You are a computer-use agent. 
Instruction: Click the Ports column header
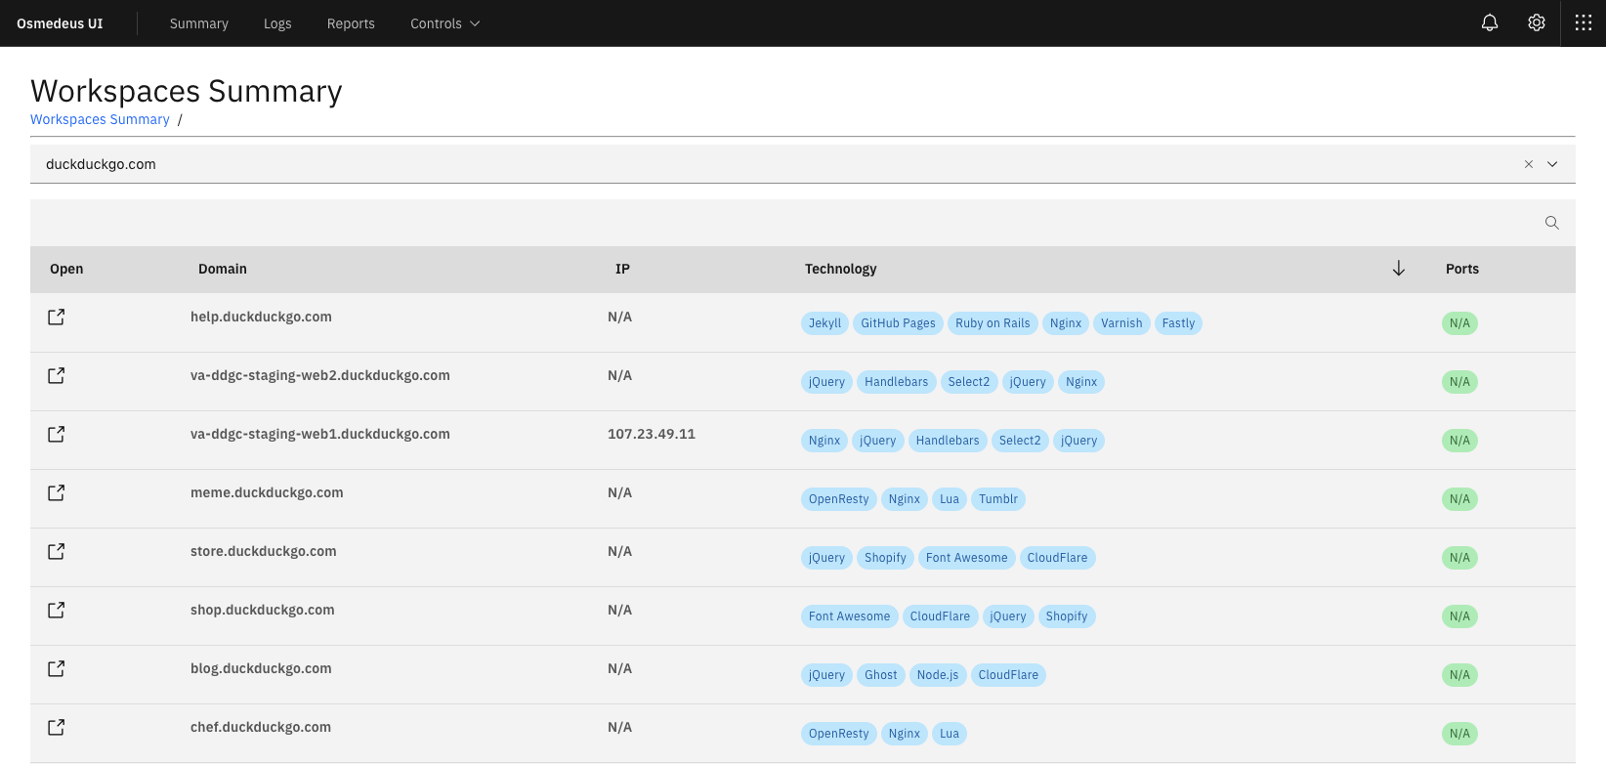[1462, 269]
